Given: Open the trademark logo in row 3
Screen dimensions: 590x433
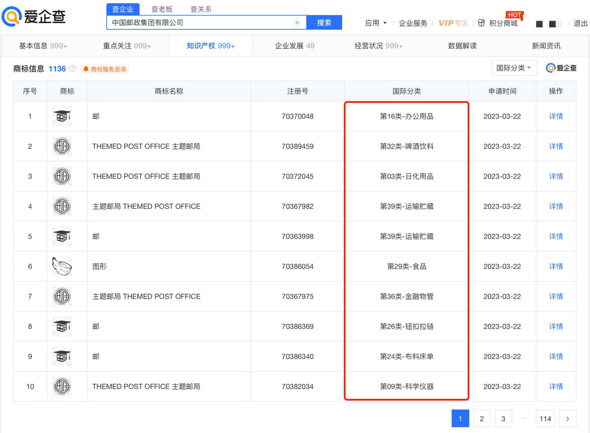Looking at the screenshot, I should 62,176.
